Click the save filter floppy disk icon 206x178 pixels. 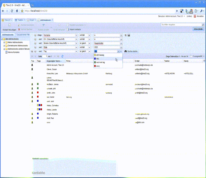pyautogui.click(x=129, y=35)
